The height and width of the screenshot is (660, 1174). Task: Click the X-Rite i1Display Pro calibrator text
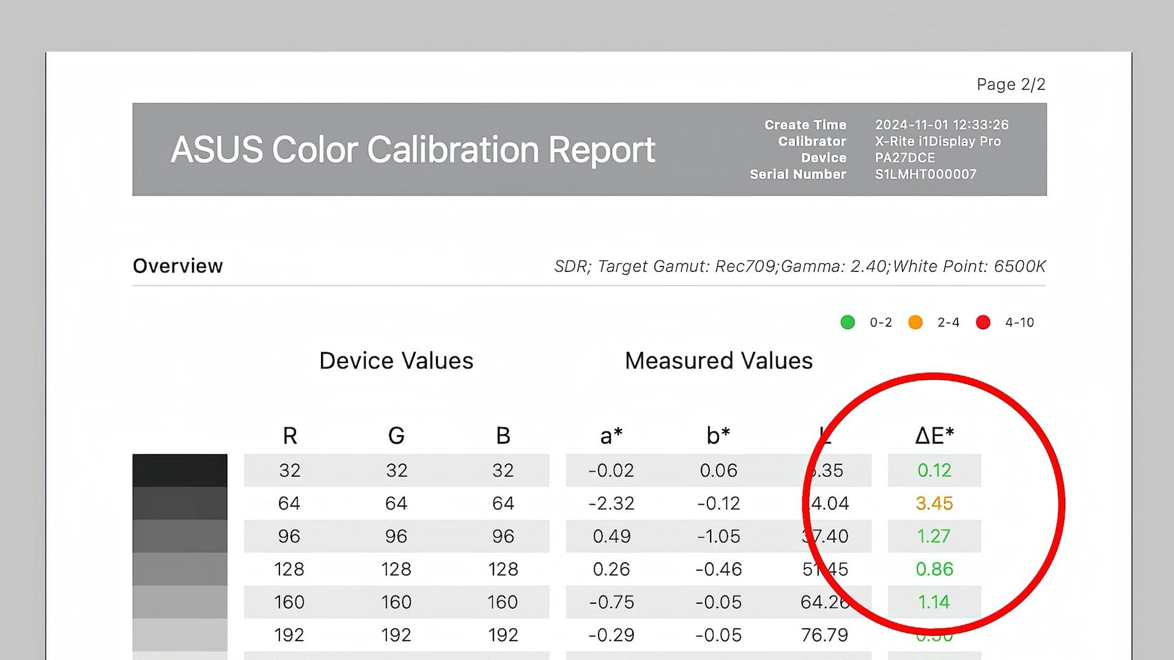(x=937, y=141)
